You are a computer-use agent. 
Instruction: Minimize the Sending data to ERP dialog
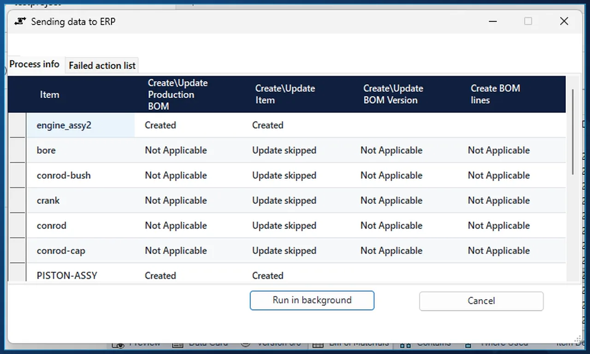click(493, 21)
